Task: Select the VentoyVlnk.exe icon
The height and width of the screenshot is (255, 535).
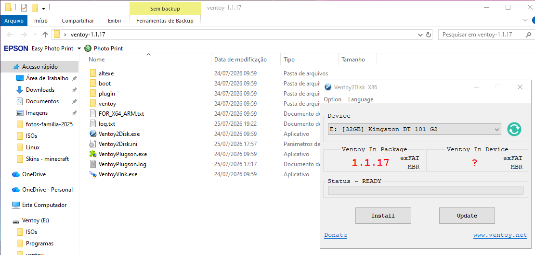Action: pos(93,174)
